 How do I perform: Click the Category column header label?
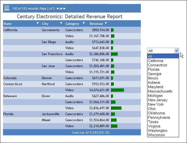coord(72,24)
